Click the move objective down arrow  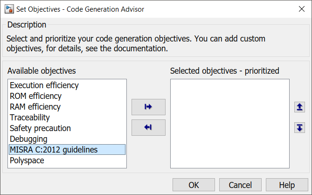pyautogui.click(x=299, y=127)
